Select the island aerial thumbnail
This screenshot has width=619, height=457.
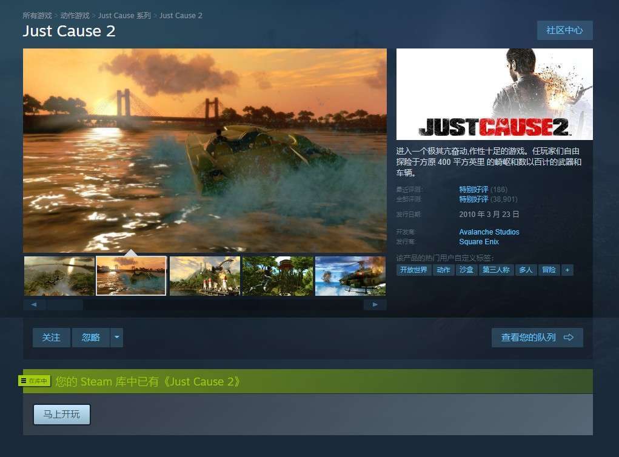click(59, 276)
